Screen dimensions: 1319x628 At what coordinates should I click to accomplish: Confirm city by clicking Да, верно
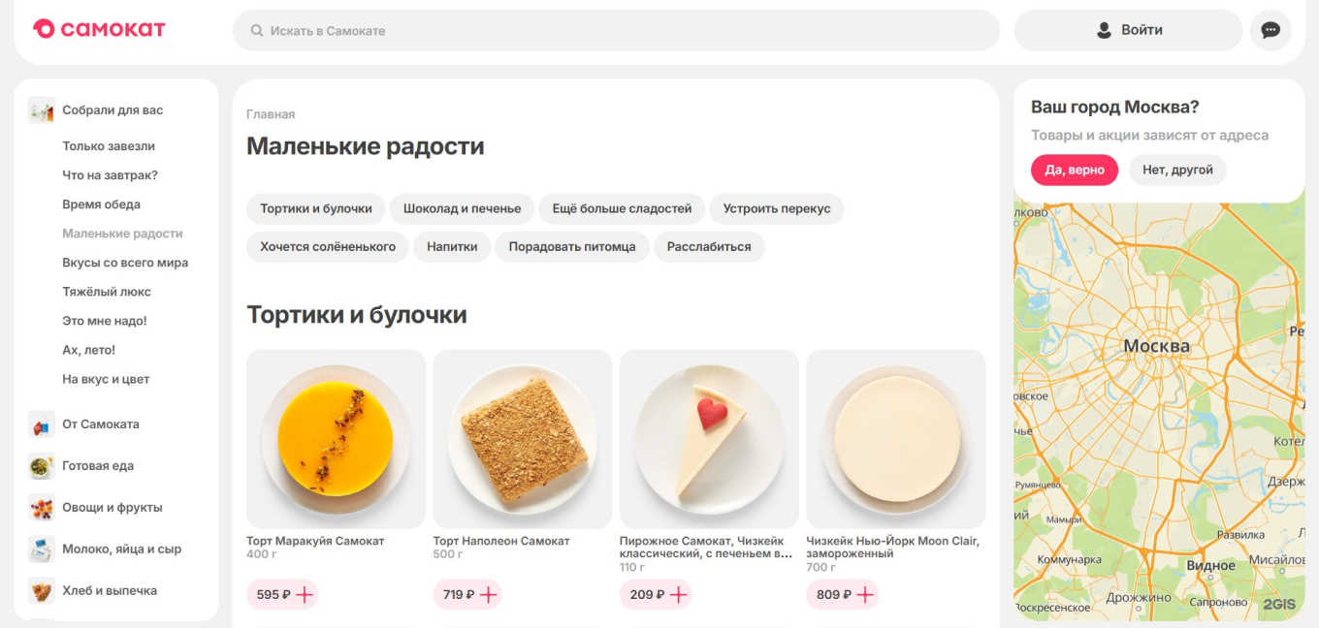tap(1075, 169)
